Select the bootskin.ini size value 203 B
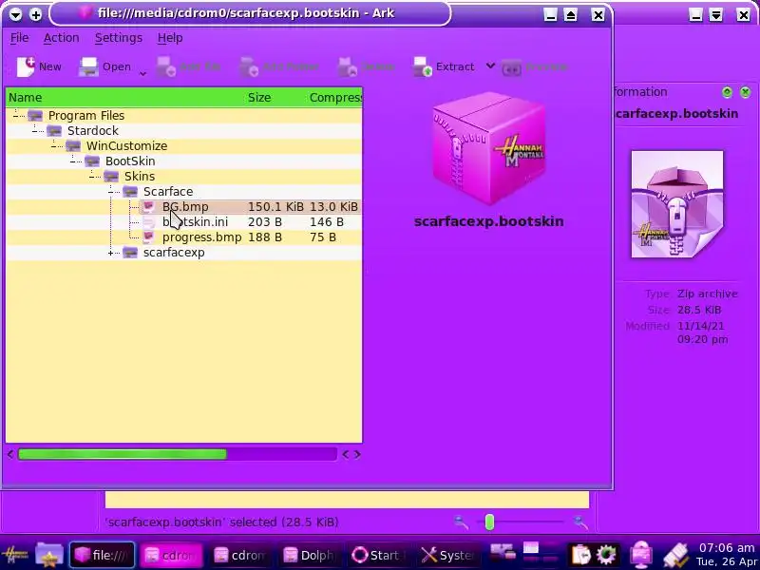Viewport: 760px width, 570px height. (x=265, y=222)
